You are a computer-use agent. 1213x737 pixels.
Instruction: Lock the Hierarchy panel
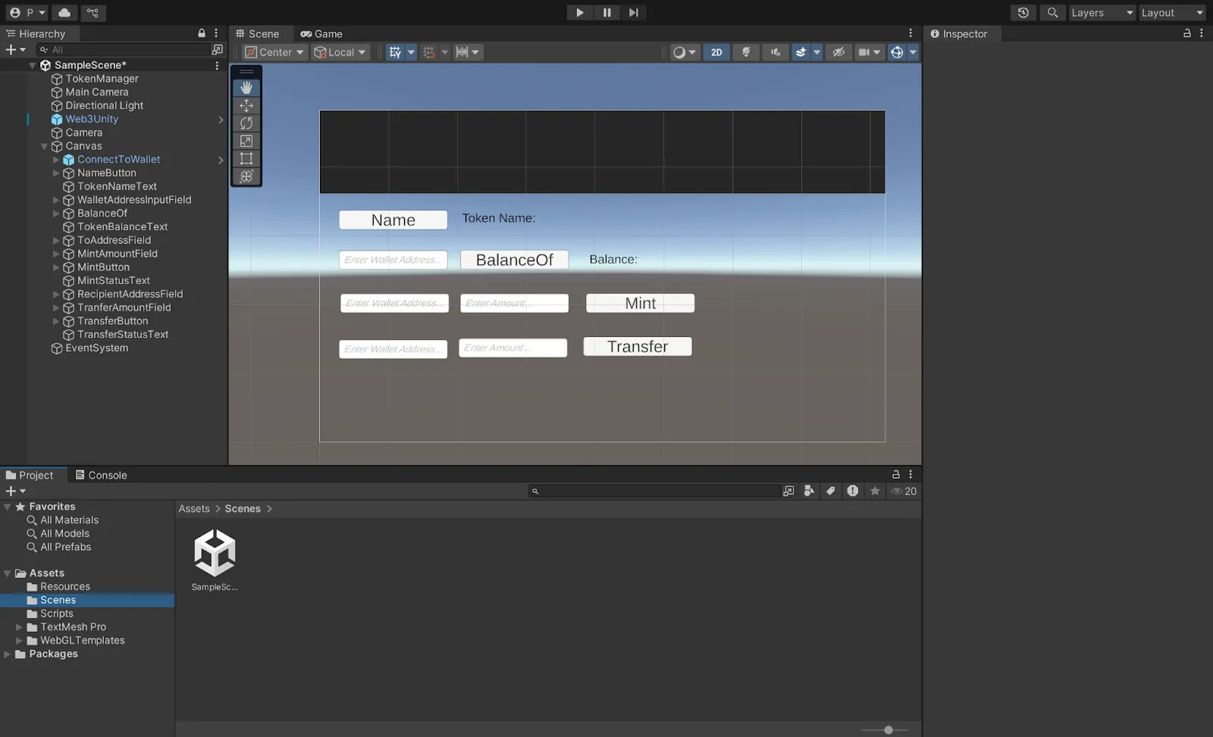(x=202, y=33)
